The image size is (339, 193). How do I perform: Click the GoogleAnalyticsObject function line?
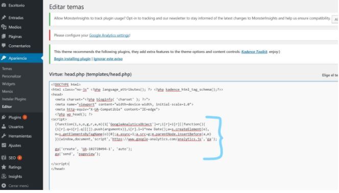[130, 124]
